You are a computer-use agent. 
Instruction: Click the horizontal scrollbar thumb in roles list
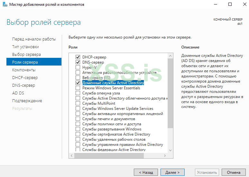pyautogui.click(x=109, y=155)
